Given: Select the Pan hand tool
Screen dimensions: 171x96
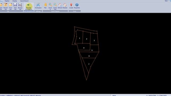Looking at the screenshot, I should tap(45, 6).
